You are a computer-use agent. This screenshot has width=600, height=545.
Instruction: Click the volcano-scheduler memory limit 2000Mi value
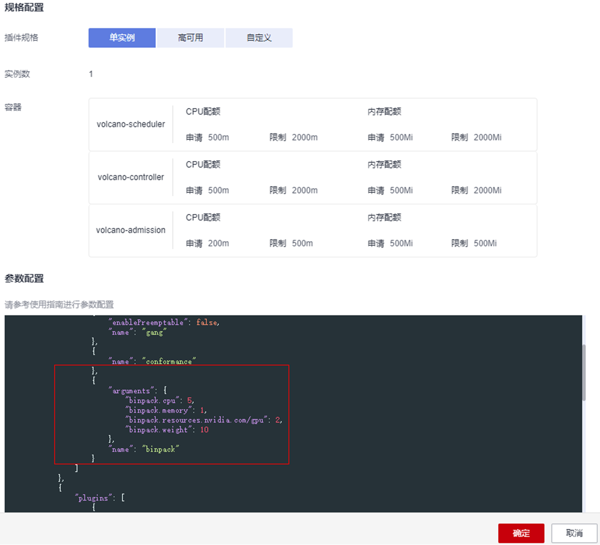click(487, 137)
